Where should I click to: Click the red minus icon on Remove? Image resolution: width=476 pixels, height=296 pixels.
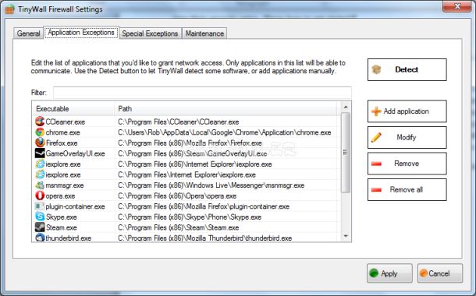[376, 164]
